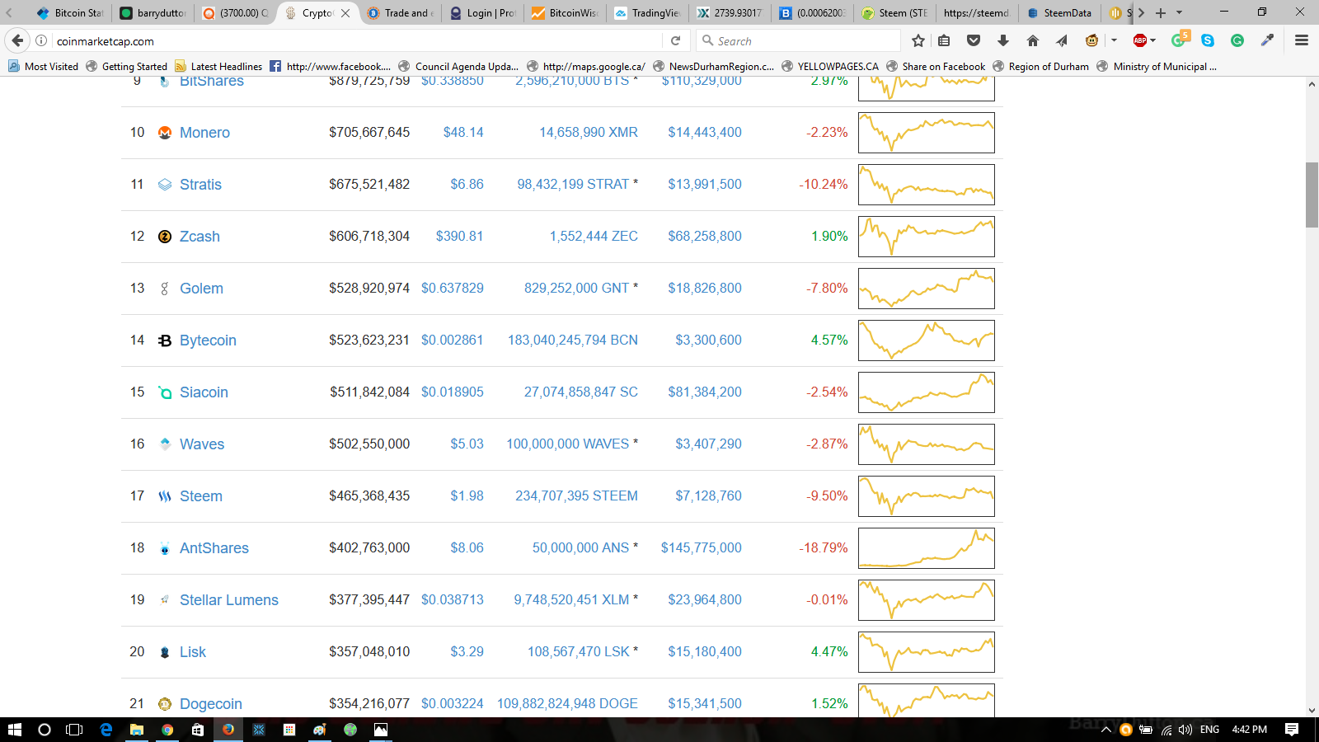Launch Microsoft Edge from the taskbar
The height and width of the screenshot is (742, 1319).
(x=106, y=730)
